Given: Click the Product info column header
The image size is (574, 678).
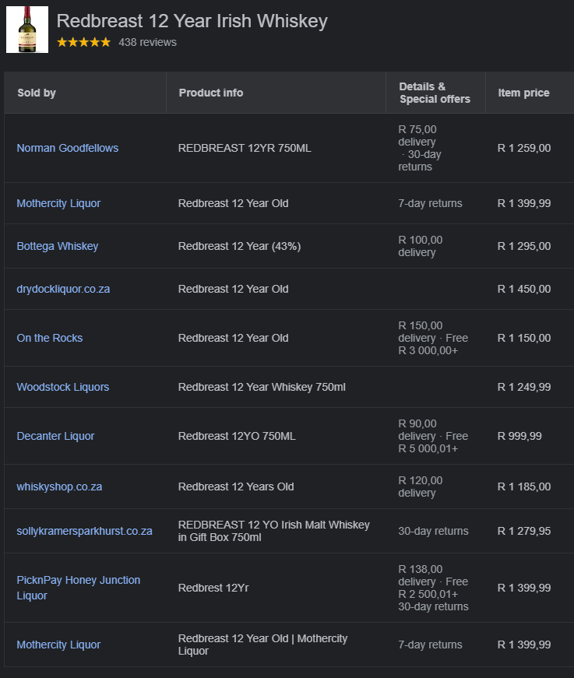Looking at the screenshot, I should pos(211,93).
